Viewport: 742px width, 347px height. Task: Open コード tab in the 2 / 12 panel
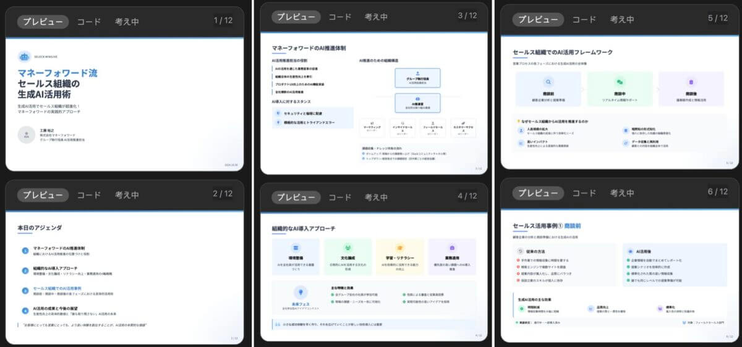tap(88, 194)
